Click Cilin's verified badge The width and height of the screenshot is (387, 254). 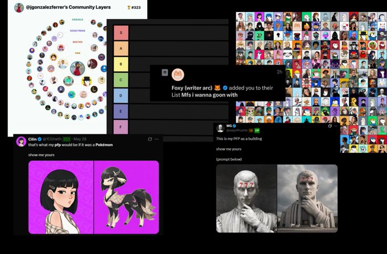pyautogui.click(x=39, y=139)
